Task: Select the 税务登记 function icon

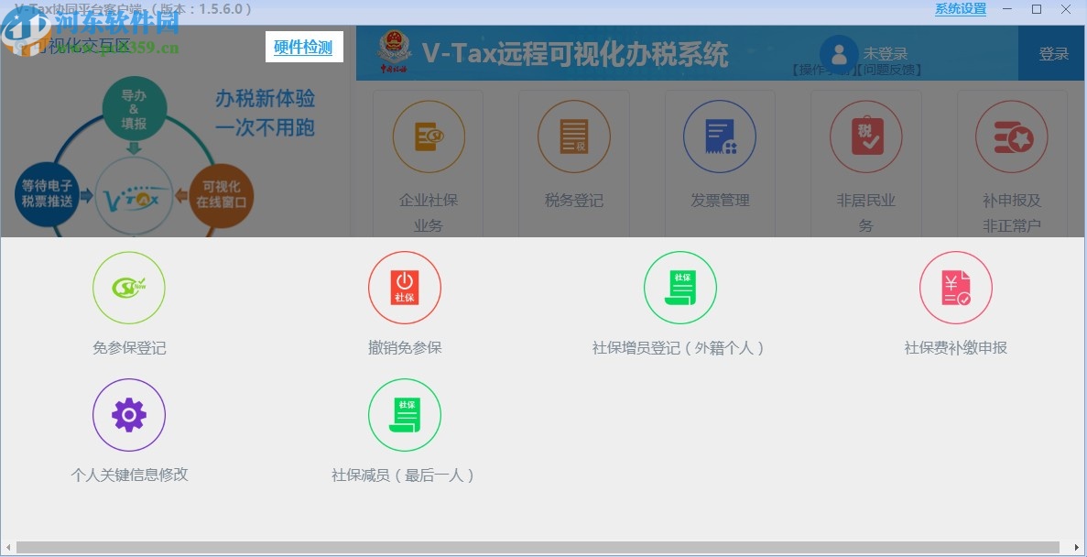Action: (573, 137)
